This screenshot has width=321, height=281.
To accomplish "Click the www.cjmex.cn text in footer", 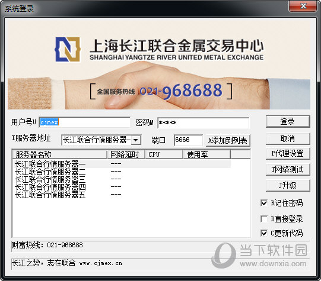I will (x=101, y=263).
